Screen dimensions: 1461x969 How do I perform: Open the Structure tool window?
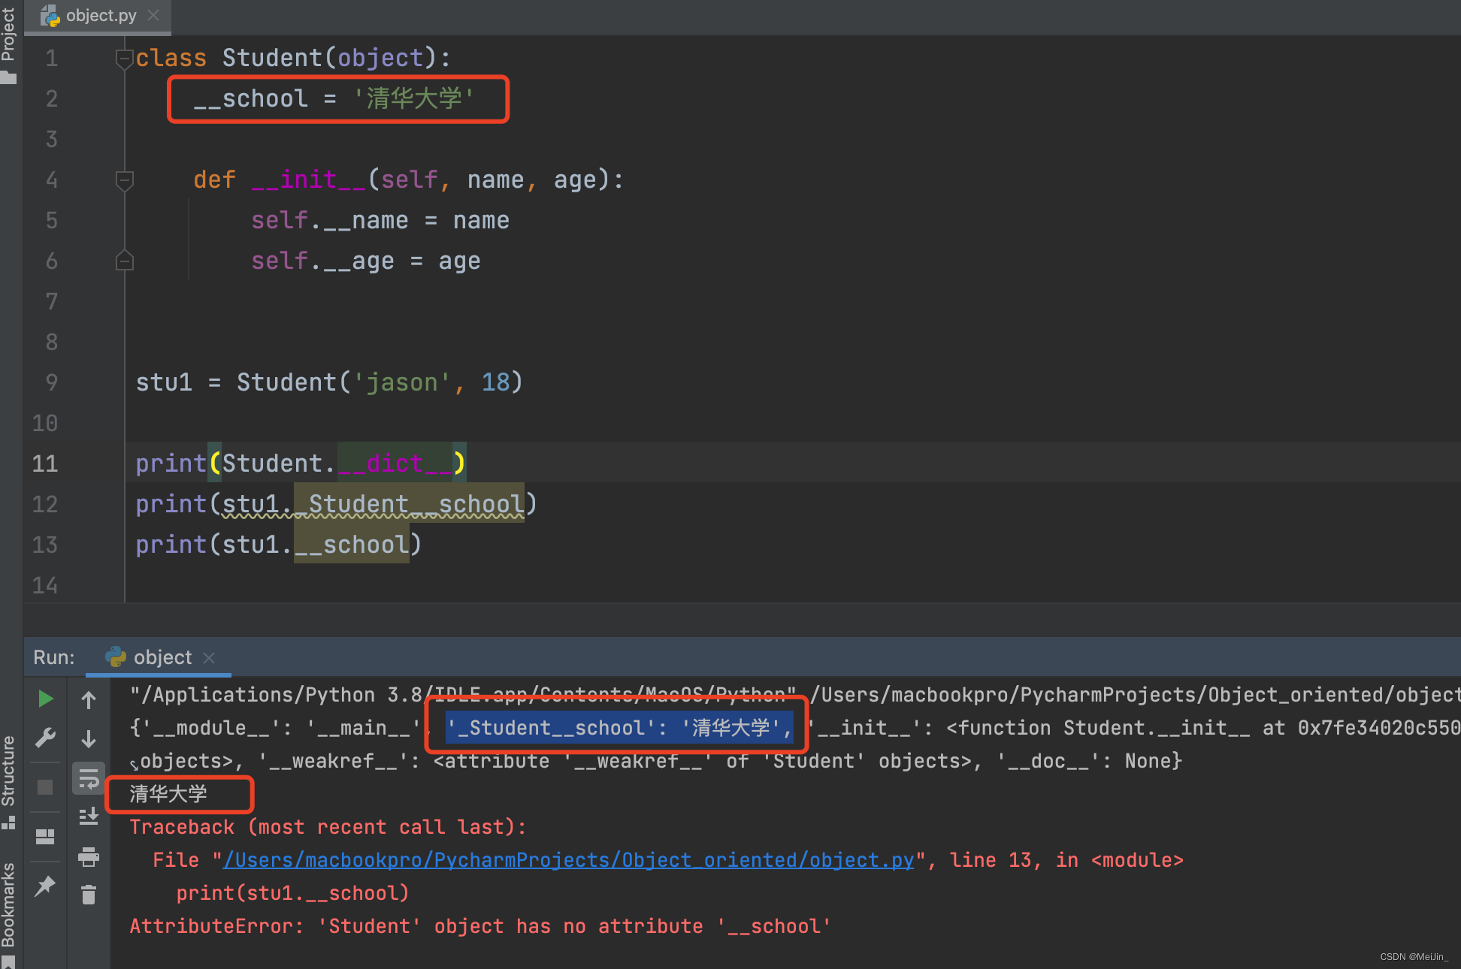click(x=9, y=781)
